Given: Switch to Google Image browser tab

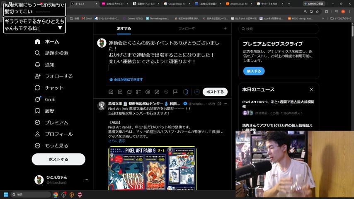Looking at the screenshot, I should pyautogui.click(x=177, y=4).
